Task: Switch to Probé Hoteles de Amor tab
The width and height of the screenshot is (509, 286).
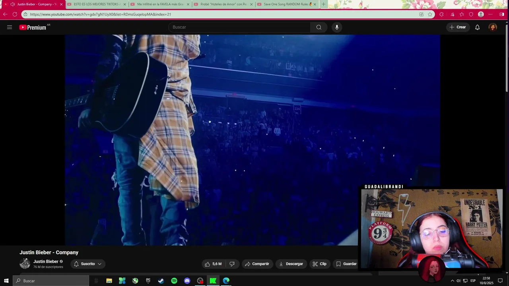Action: pyautogui.click(x=223, y=4)
